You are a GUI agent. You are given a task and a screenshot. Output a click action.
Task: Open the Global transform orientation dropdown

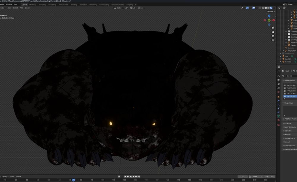tap(119, 8)
